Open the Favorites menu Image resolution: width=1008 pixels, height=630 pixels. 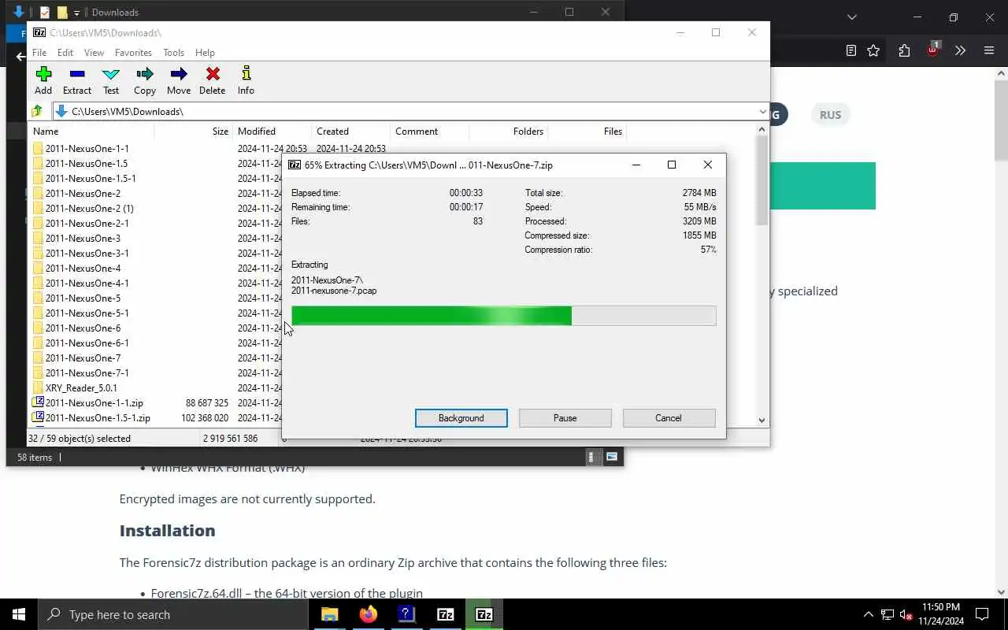pos(133,53)
